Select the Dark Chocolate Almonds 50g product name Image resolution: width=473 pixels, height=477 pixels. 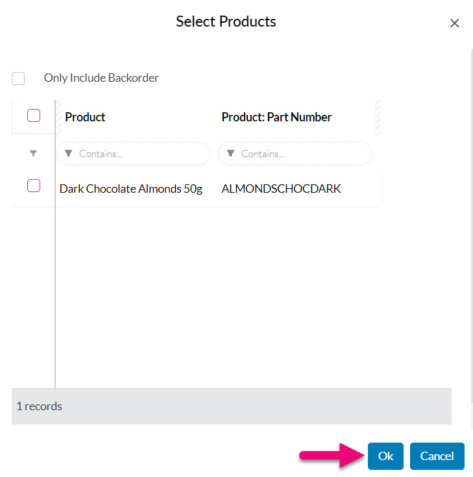[x=131, y=189]
